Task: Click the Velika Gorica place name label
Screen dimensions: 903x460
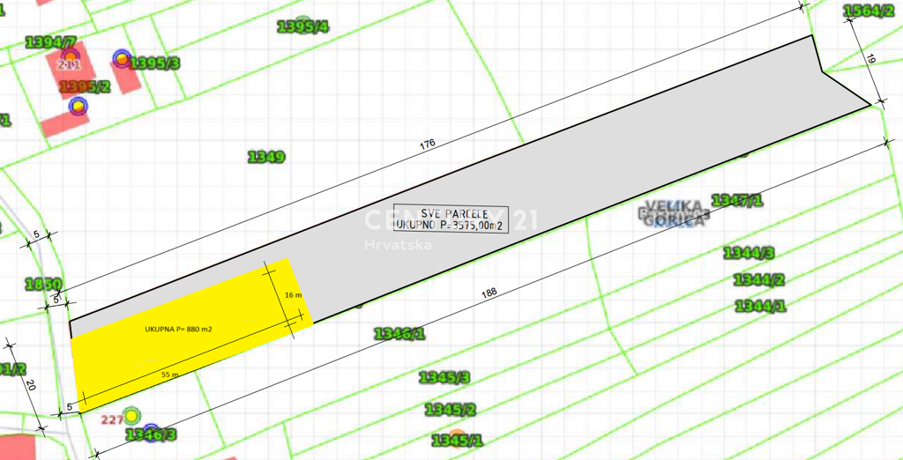Action: click(675, 213)
